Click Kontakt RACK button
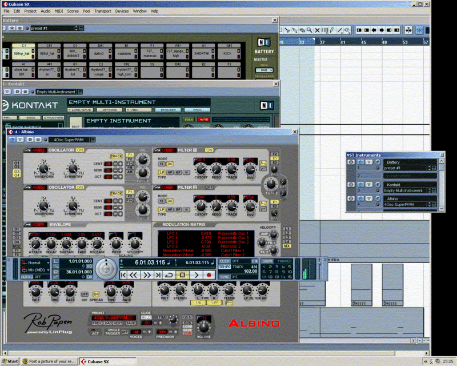The width and height of the screenshot is (457, 366). (197, 110)
